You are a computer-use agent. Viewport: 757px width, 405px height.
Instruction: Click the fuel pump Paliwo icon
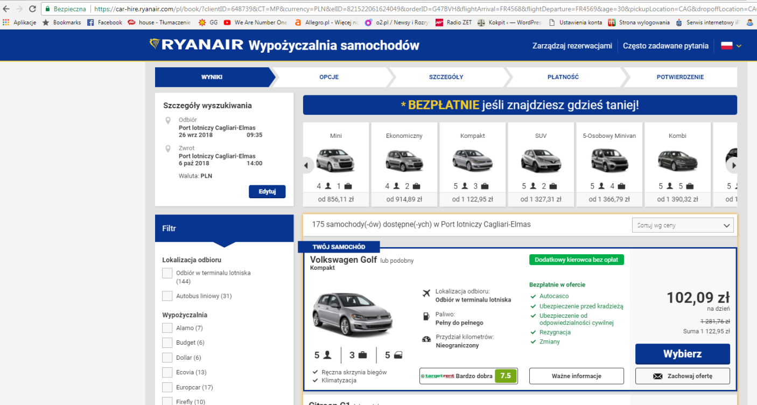pos(426,317)
